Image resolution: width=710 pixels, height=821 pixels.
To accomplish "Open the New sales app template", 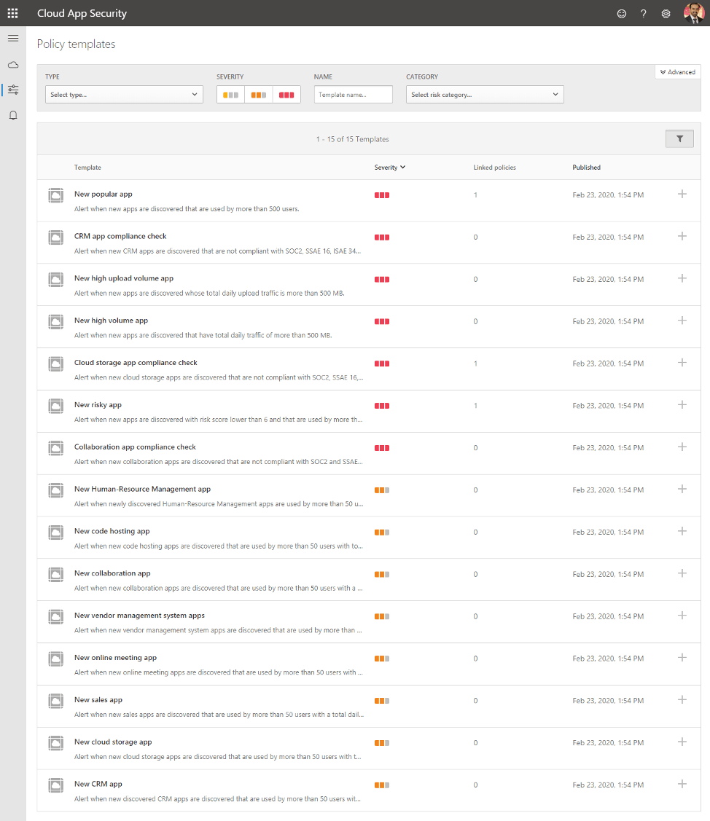I will point(98,700).
